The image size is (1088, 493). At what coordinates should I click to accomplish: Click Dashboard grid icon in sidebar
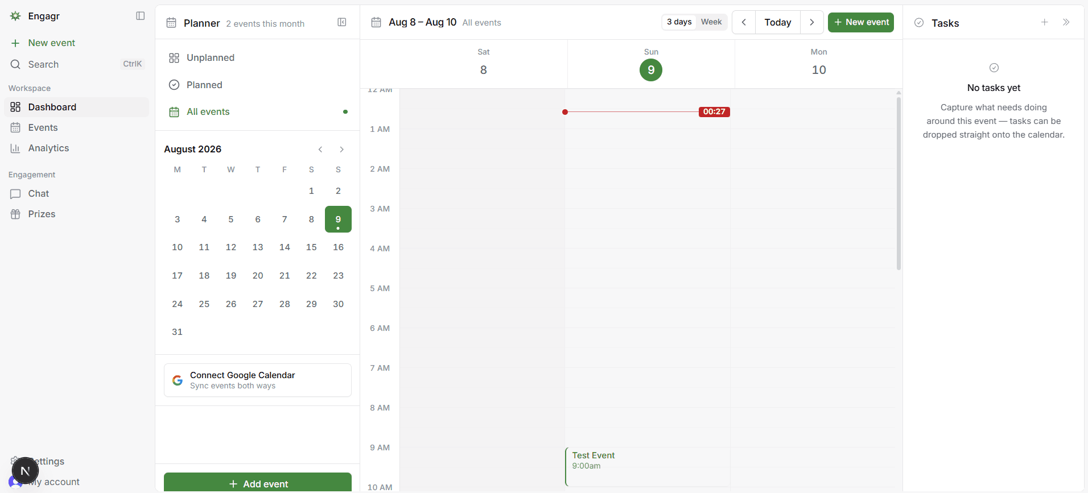coord(15,107)
